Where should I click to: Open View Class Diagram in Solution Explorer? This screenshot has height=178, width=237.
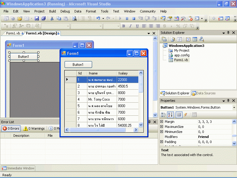click(202, 39)
